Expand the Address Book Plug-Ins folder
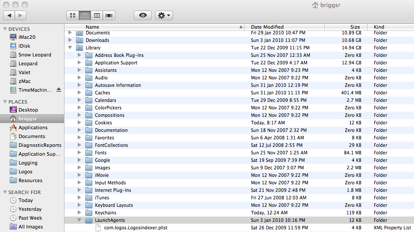 click(x=79, y=55)
